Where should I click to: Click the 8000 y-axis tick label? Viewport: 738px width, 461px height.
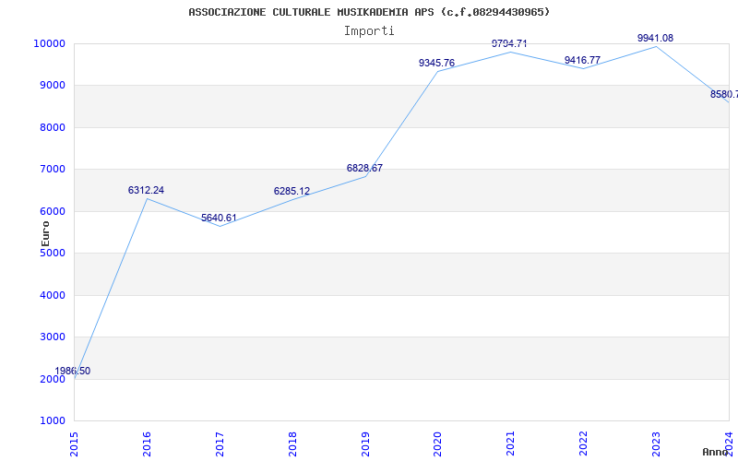(52, 127)
